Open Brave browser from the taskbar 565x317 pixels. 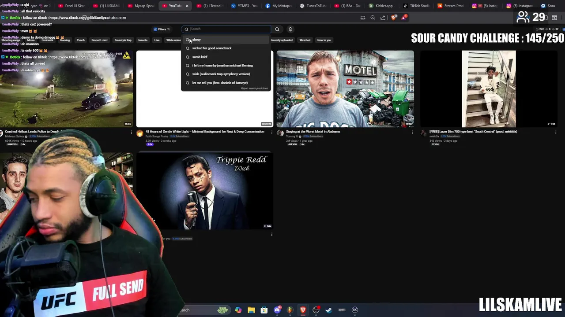click(x=303, y=310)
